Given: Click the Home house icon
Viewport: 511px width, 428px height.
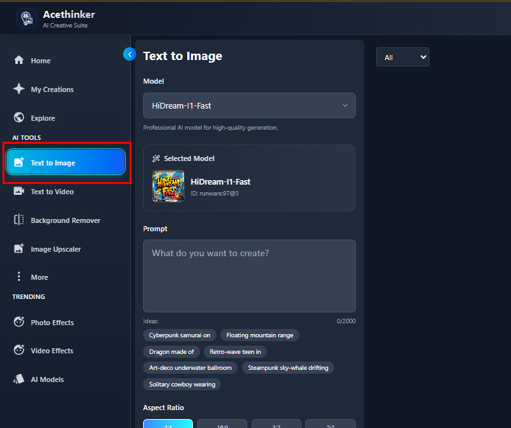Looking at the screenshot, I should (x=19, y=60).
